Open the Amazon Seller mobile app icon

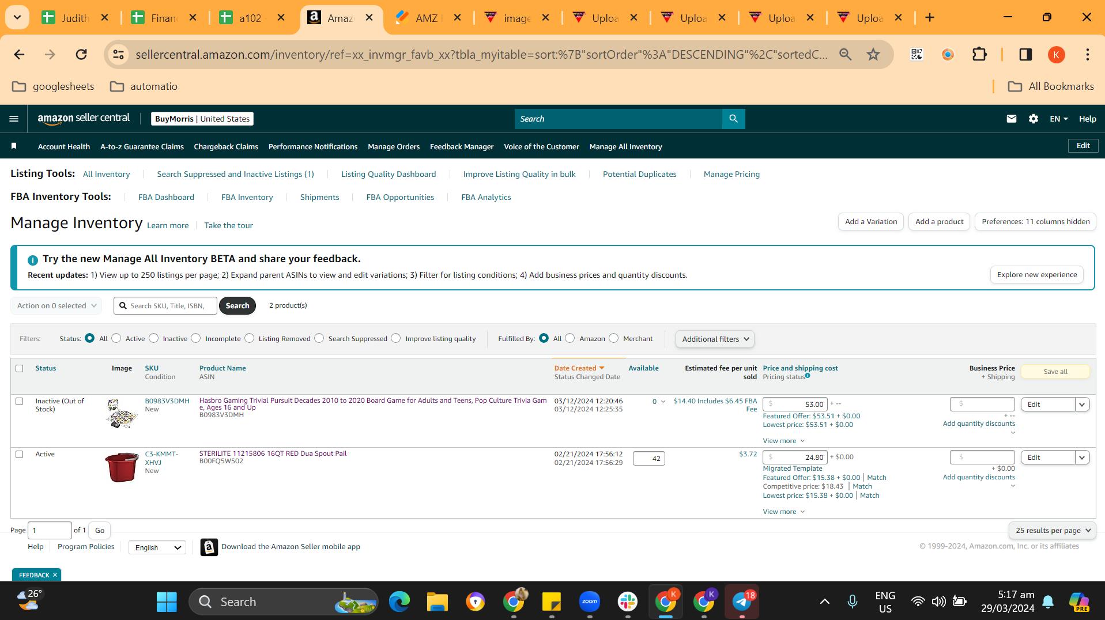coord(209,547)
